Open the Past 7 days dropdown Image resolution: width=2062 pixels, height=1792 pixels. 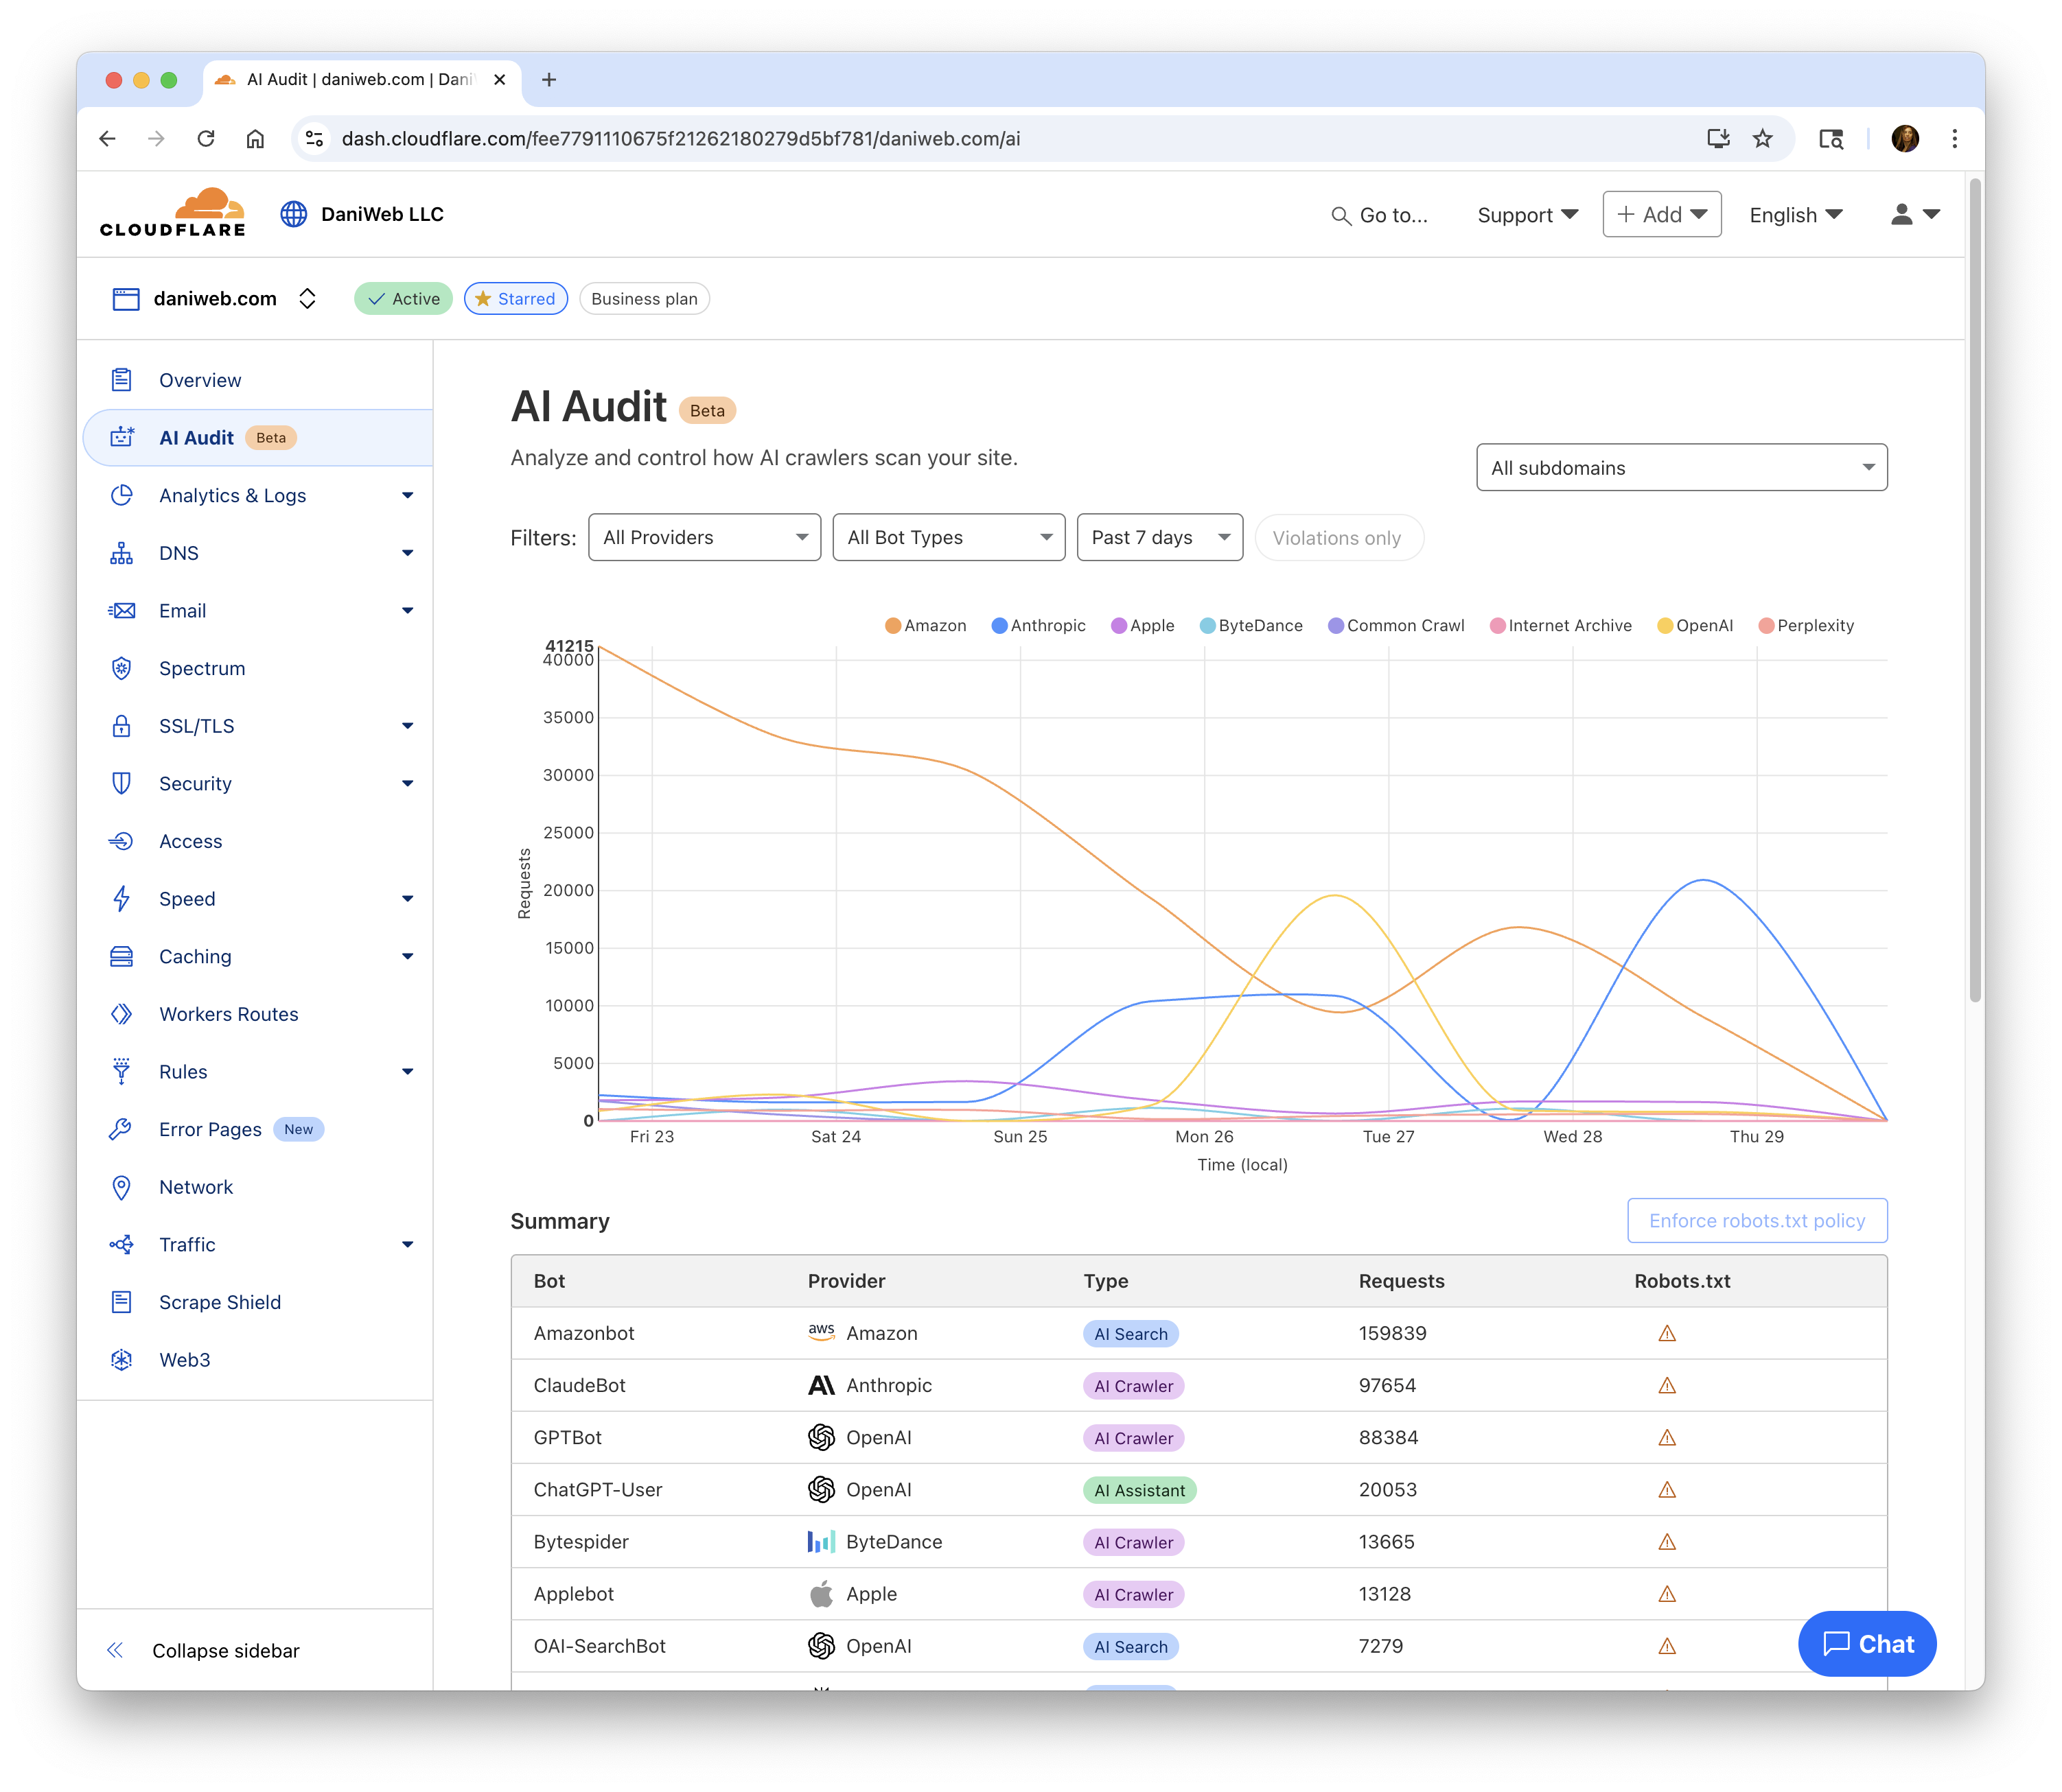coord(1159,538)
